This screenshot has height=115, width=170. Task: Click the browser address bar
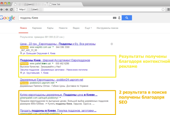(x=90, y=9)
